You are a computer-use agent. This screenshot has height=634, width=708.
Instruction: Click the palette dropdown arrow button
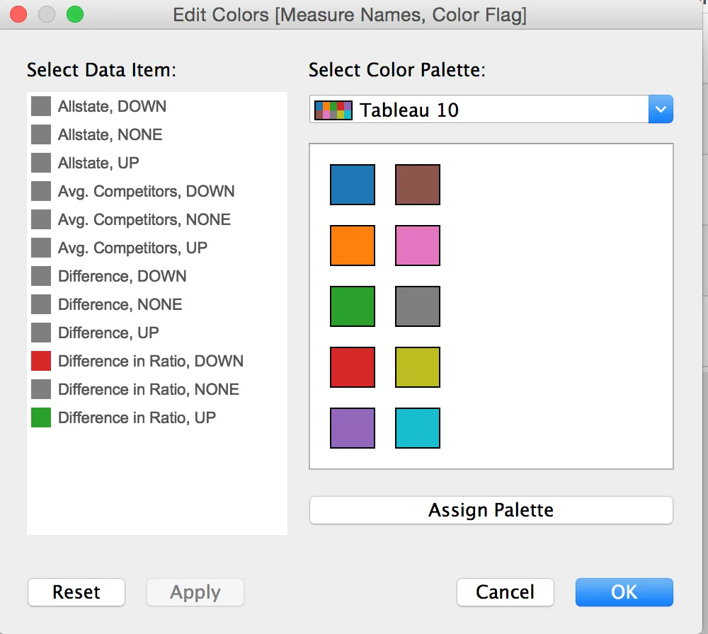coord(661,110)
